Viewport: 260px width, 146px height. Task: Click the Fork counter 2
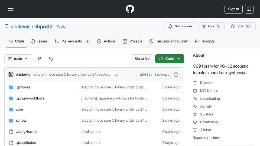click(218, 26)
